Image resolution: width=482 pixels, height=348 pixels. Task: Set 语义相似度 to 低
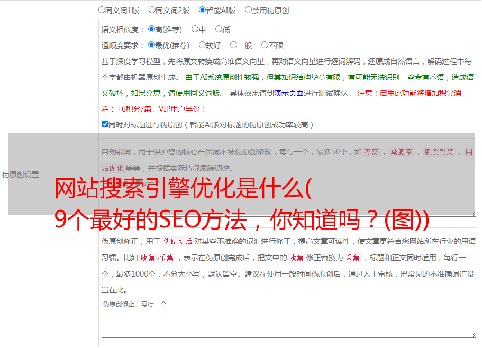click(x=219, y=29)
